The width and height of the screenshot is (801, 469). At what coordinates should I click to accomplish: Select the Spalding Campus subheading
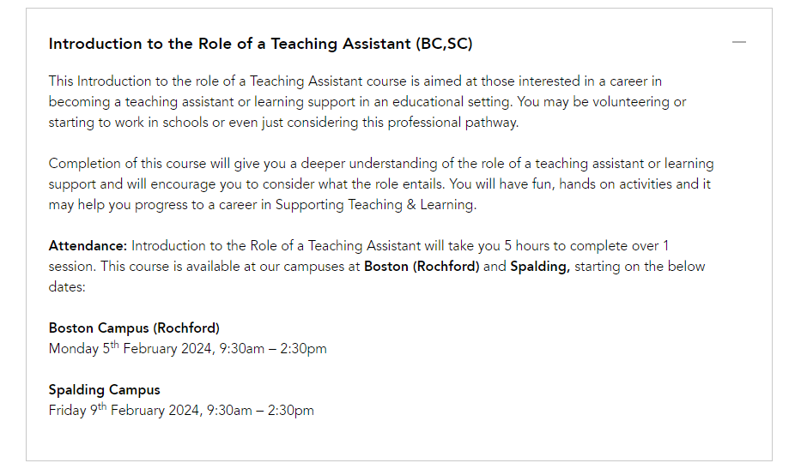click(x=104, y=390)
